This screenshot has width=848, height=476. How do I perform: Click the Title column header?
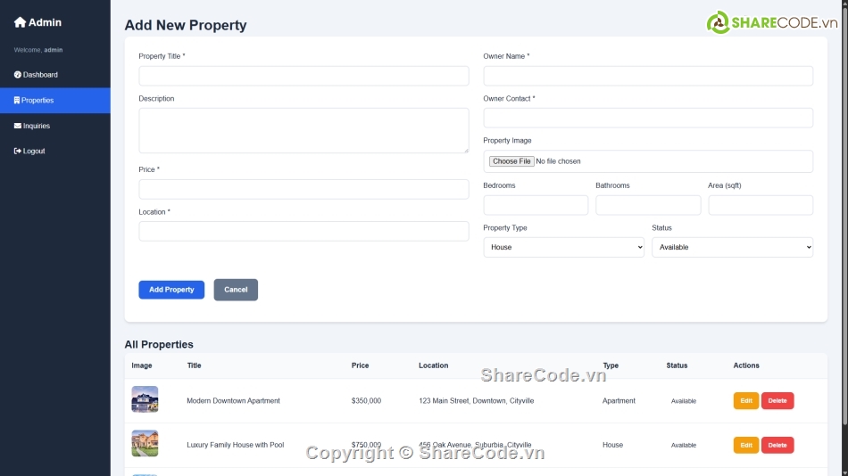[x=195, y=365]
